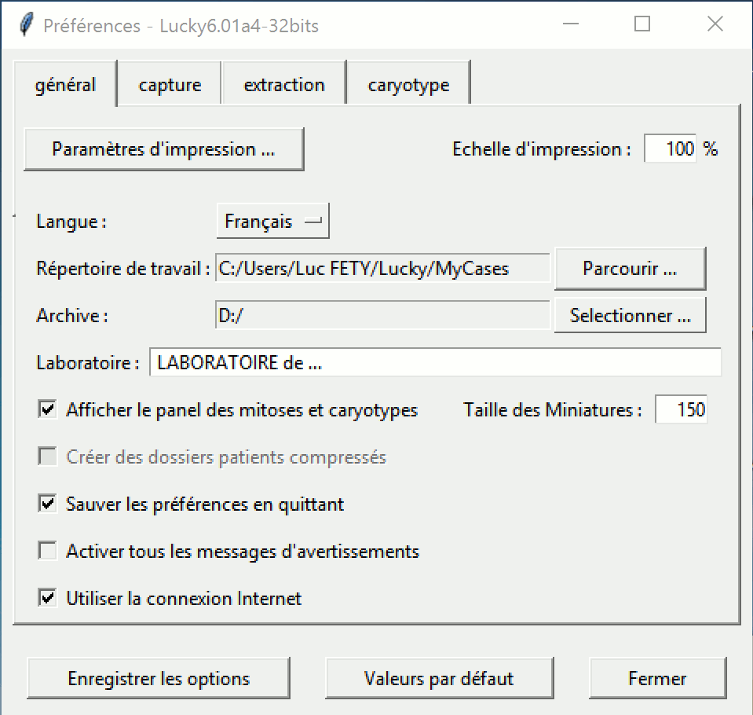Disable Sauver les préférences en quittant
This screenshot has height=715, width=753.
click(49, 504)
